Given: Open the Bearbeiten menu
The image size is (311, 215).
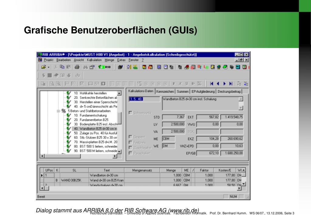Looking at the screenshot, I should [x=64, y=60].
